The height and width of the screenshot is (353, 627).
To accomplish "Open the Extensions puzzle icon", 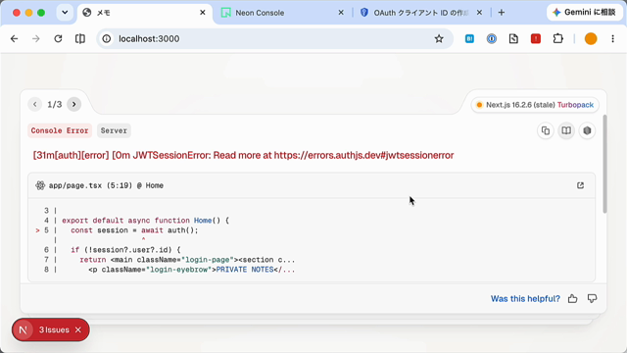I will (x=557, y=39).
